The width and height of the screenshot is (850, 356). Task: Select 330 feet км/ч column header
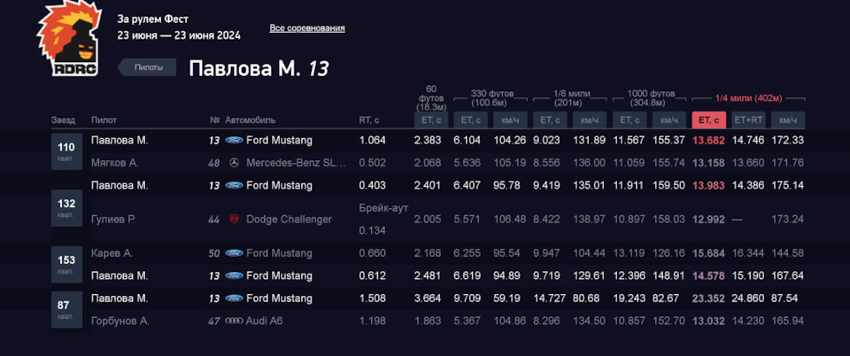[510, 120]
